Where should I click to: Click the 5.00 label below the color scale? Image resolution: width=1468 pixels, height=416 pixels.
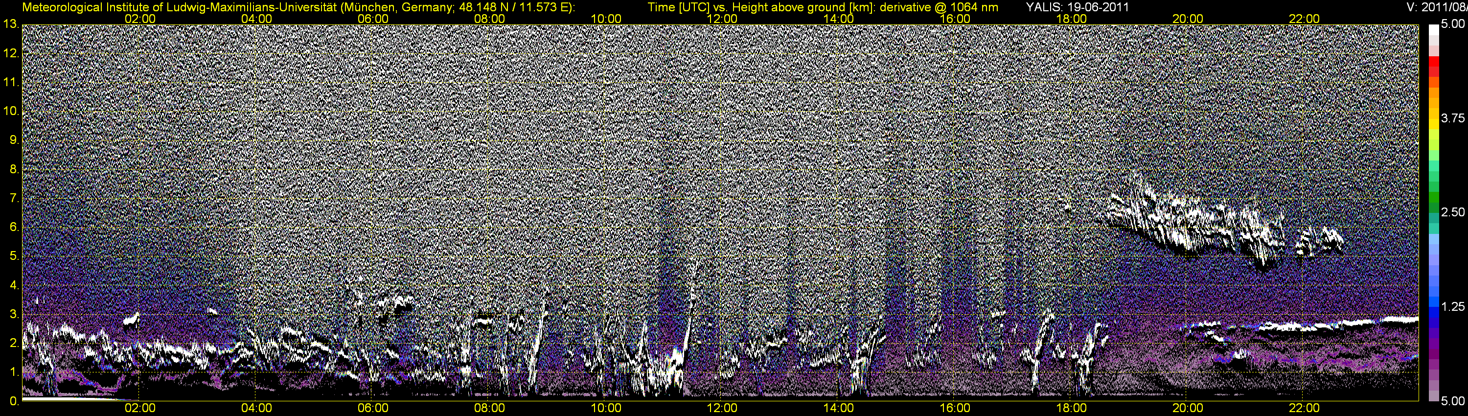(1454, 401)
